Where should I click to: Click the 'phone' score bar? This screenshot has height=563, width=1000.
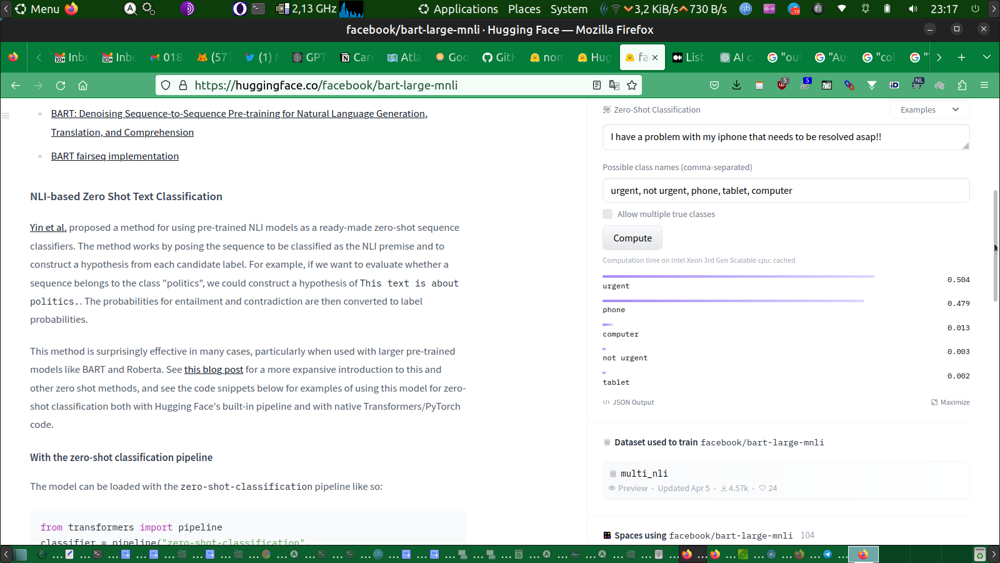733,301
